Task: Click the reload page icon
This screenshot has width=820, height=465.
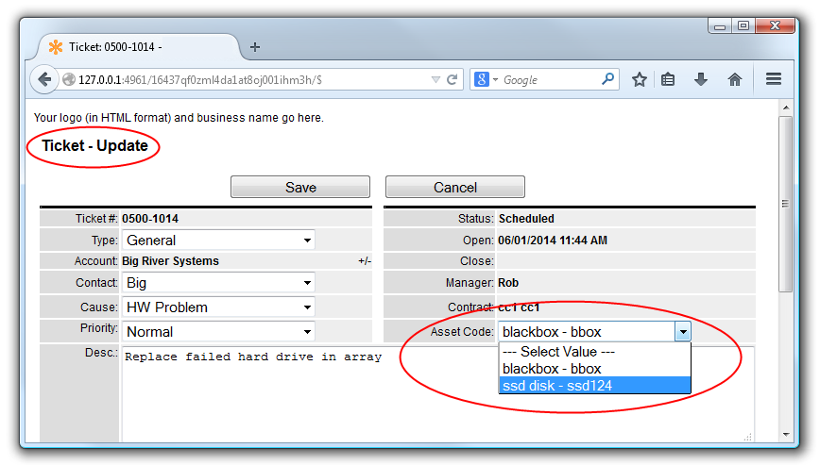Action: (453, 80)
